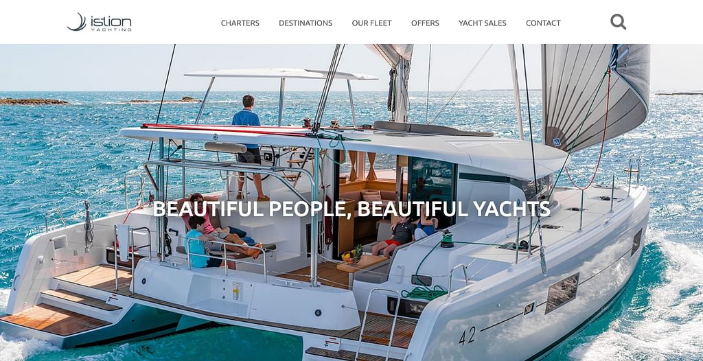Select Our Fleet in navigation

point(371,23)
